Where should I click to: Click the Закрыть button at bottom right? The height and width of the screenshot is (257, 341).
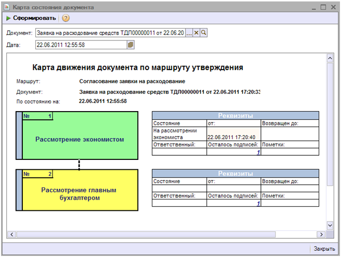click(x=324, y=249)
